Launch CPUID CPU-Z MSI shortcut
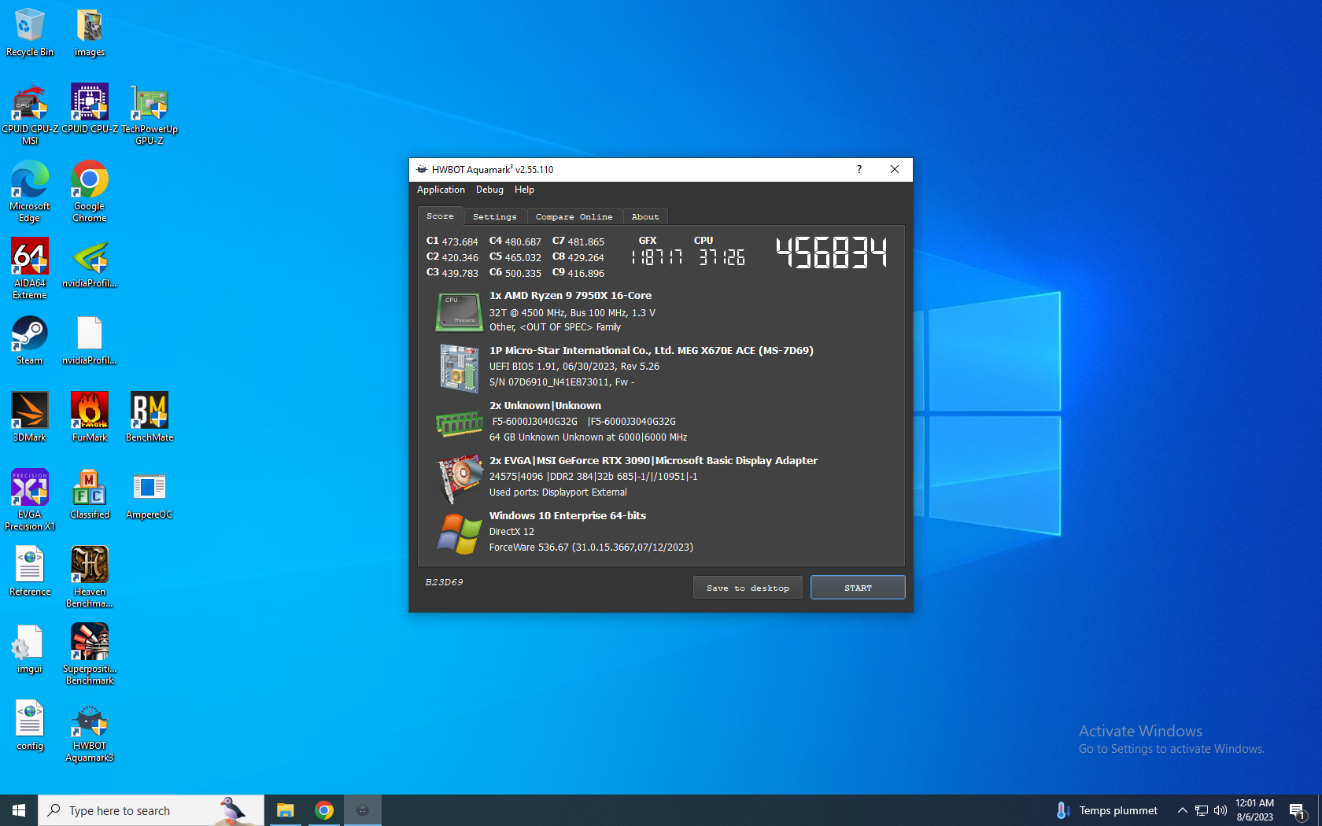Screen dimensions: 1322x826 pos(30,115)
